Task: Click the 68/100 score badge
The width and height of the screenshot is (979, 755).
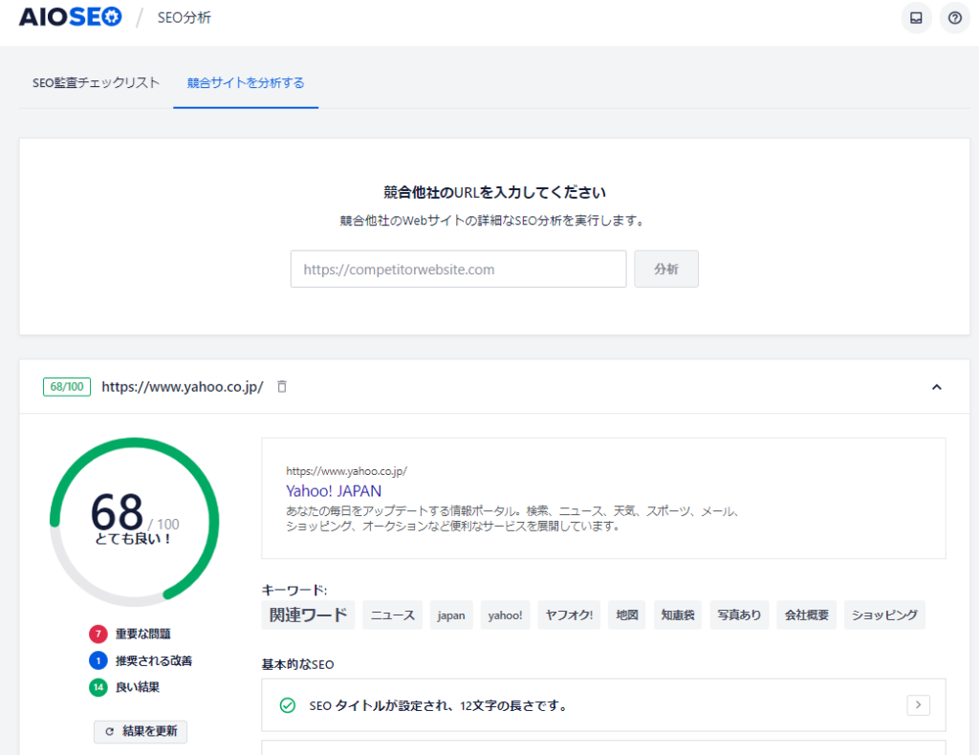Action: coord(67,387)
